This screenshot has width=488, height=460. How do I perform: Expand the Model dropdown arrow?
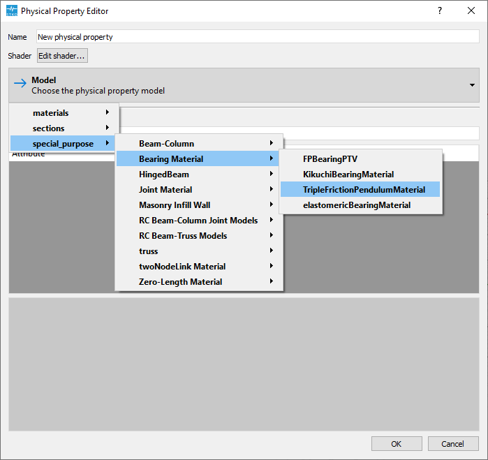(472, 85)
